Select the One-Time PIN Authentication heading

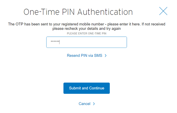tap(78, 12)
